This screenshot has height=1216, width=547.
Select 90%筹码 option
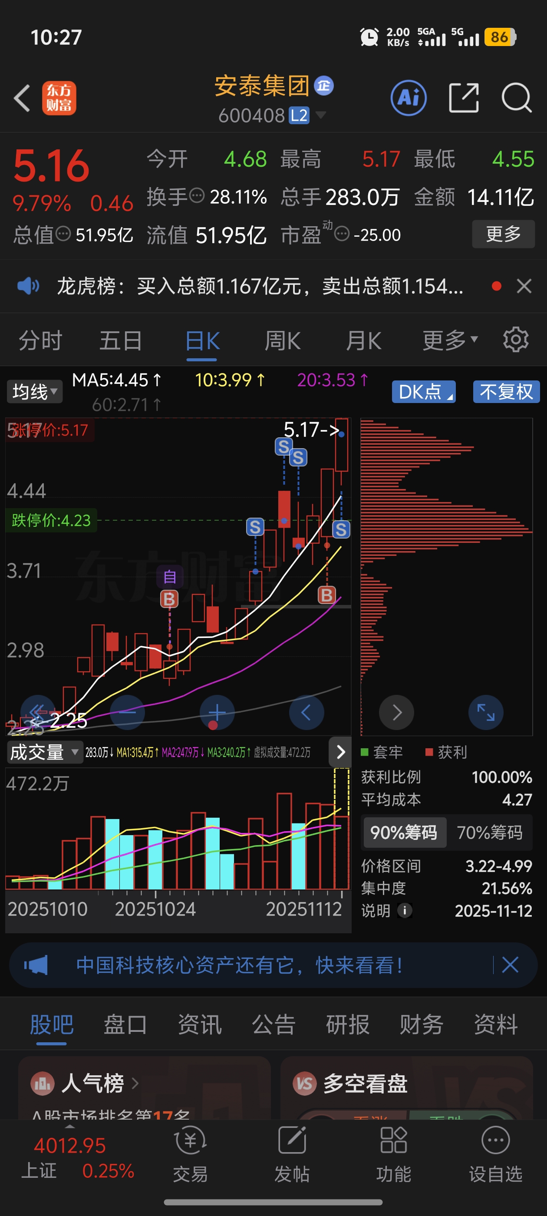click(x=404, y=832)
